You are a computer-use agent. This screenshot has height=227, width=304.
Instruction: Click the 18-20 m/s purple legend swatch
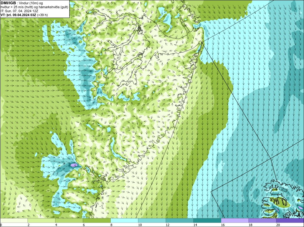pyautogui.click(x=263, y=221)
